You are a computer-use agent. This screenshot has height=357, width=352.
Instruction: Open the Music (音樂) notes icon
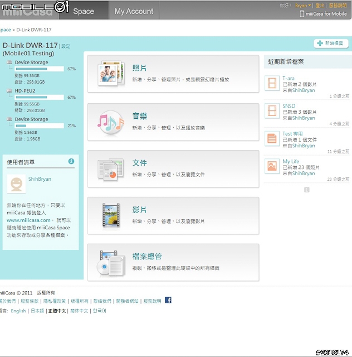coord(111,123)
